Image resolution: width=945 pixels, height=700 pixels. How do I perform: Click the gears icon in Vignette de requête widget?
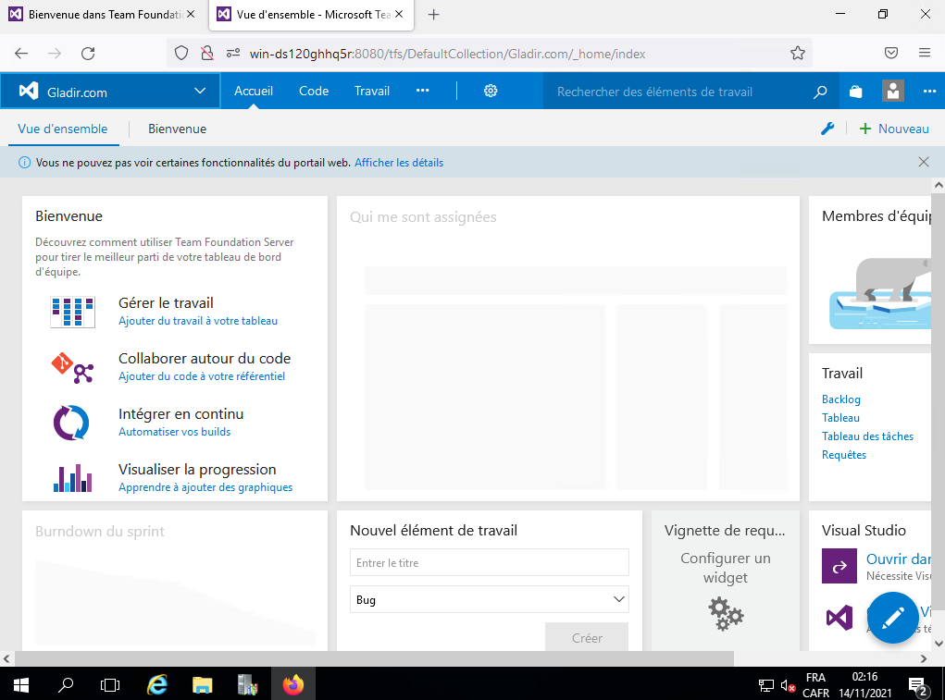click(x=726, y=614)
